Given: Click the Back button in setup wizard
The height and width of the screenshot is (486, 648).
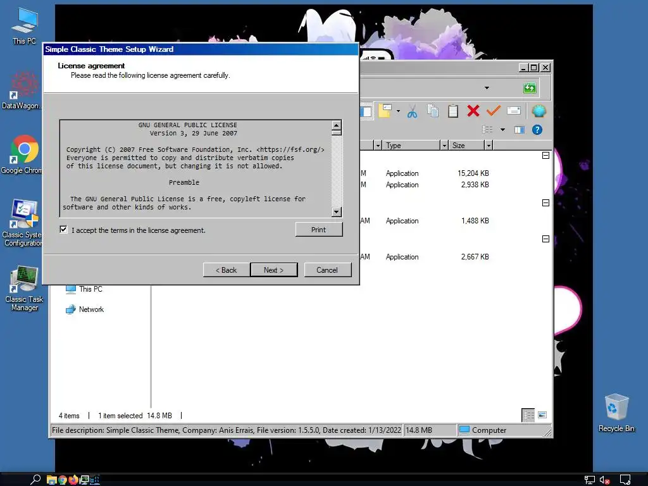Looking at the screenshot, I should [226, 270].
